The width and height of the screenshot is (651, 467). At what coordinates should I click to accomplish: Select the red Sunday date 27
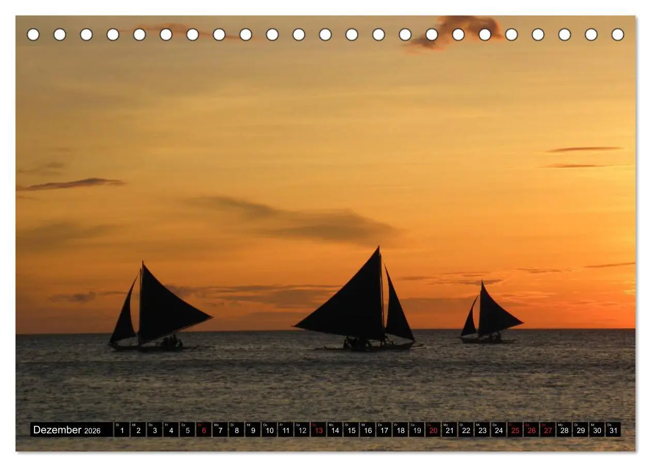click(x=548, y=429)
